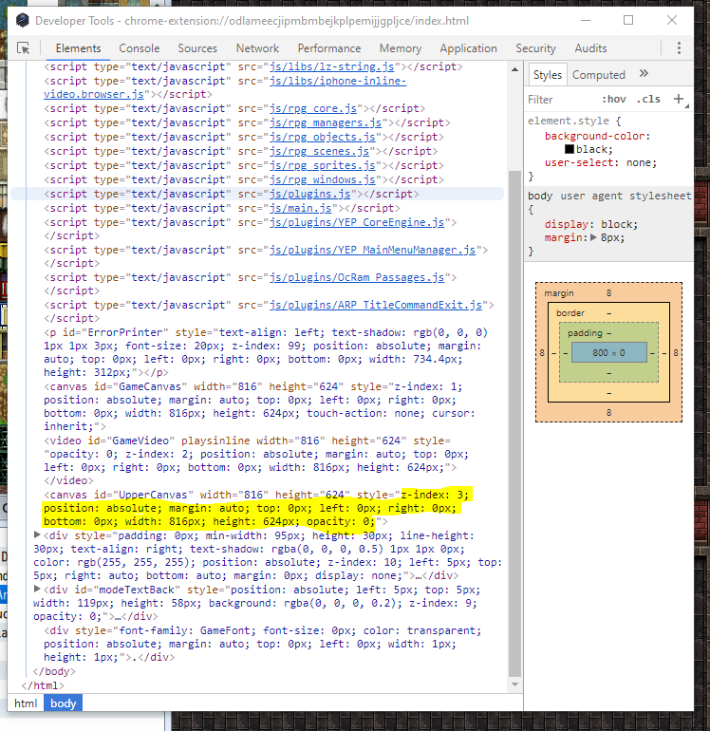Open the Application tab
This screenshot has height=731, width=710.
click(468, 48)
